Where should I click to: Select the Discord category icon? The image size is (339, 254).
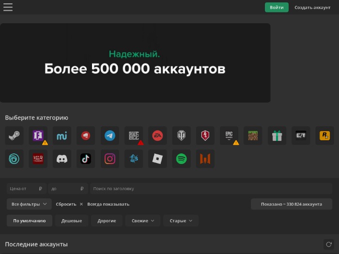[62, 159]
